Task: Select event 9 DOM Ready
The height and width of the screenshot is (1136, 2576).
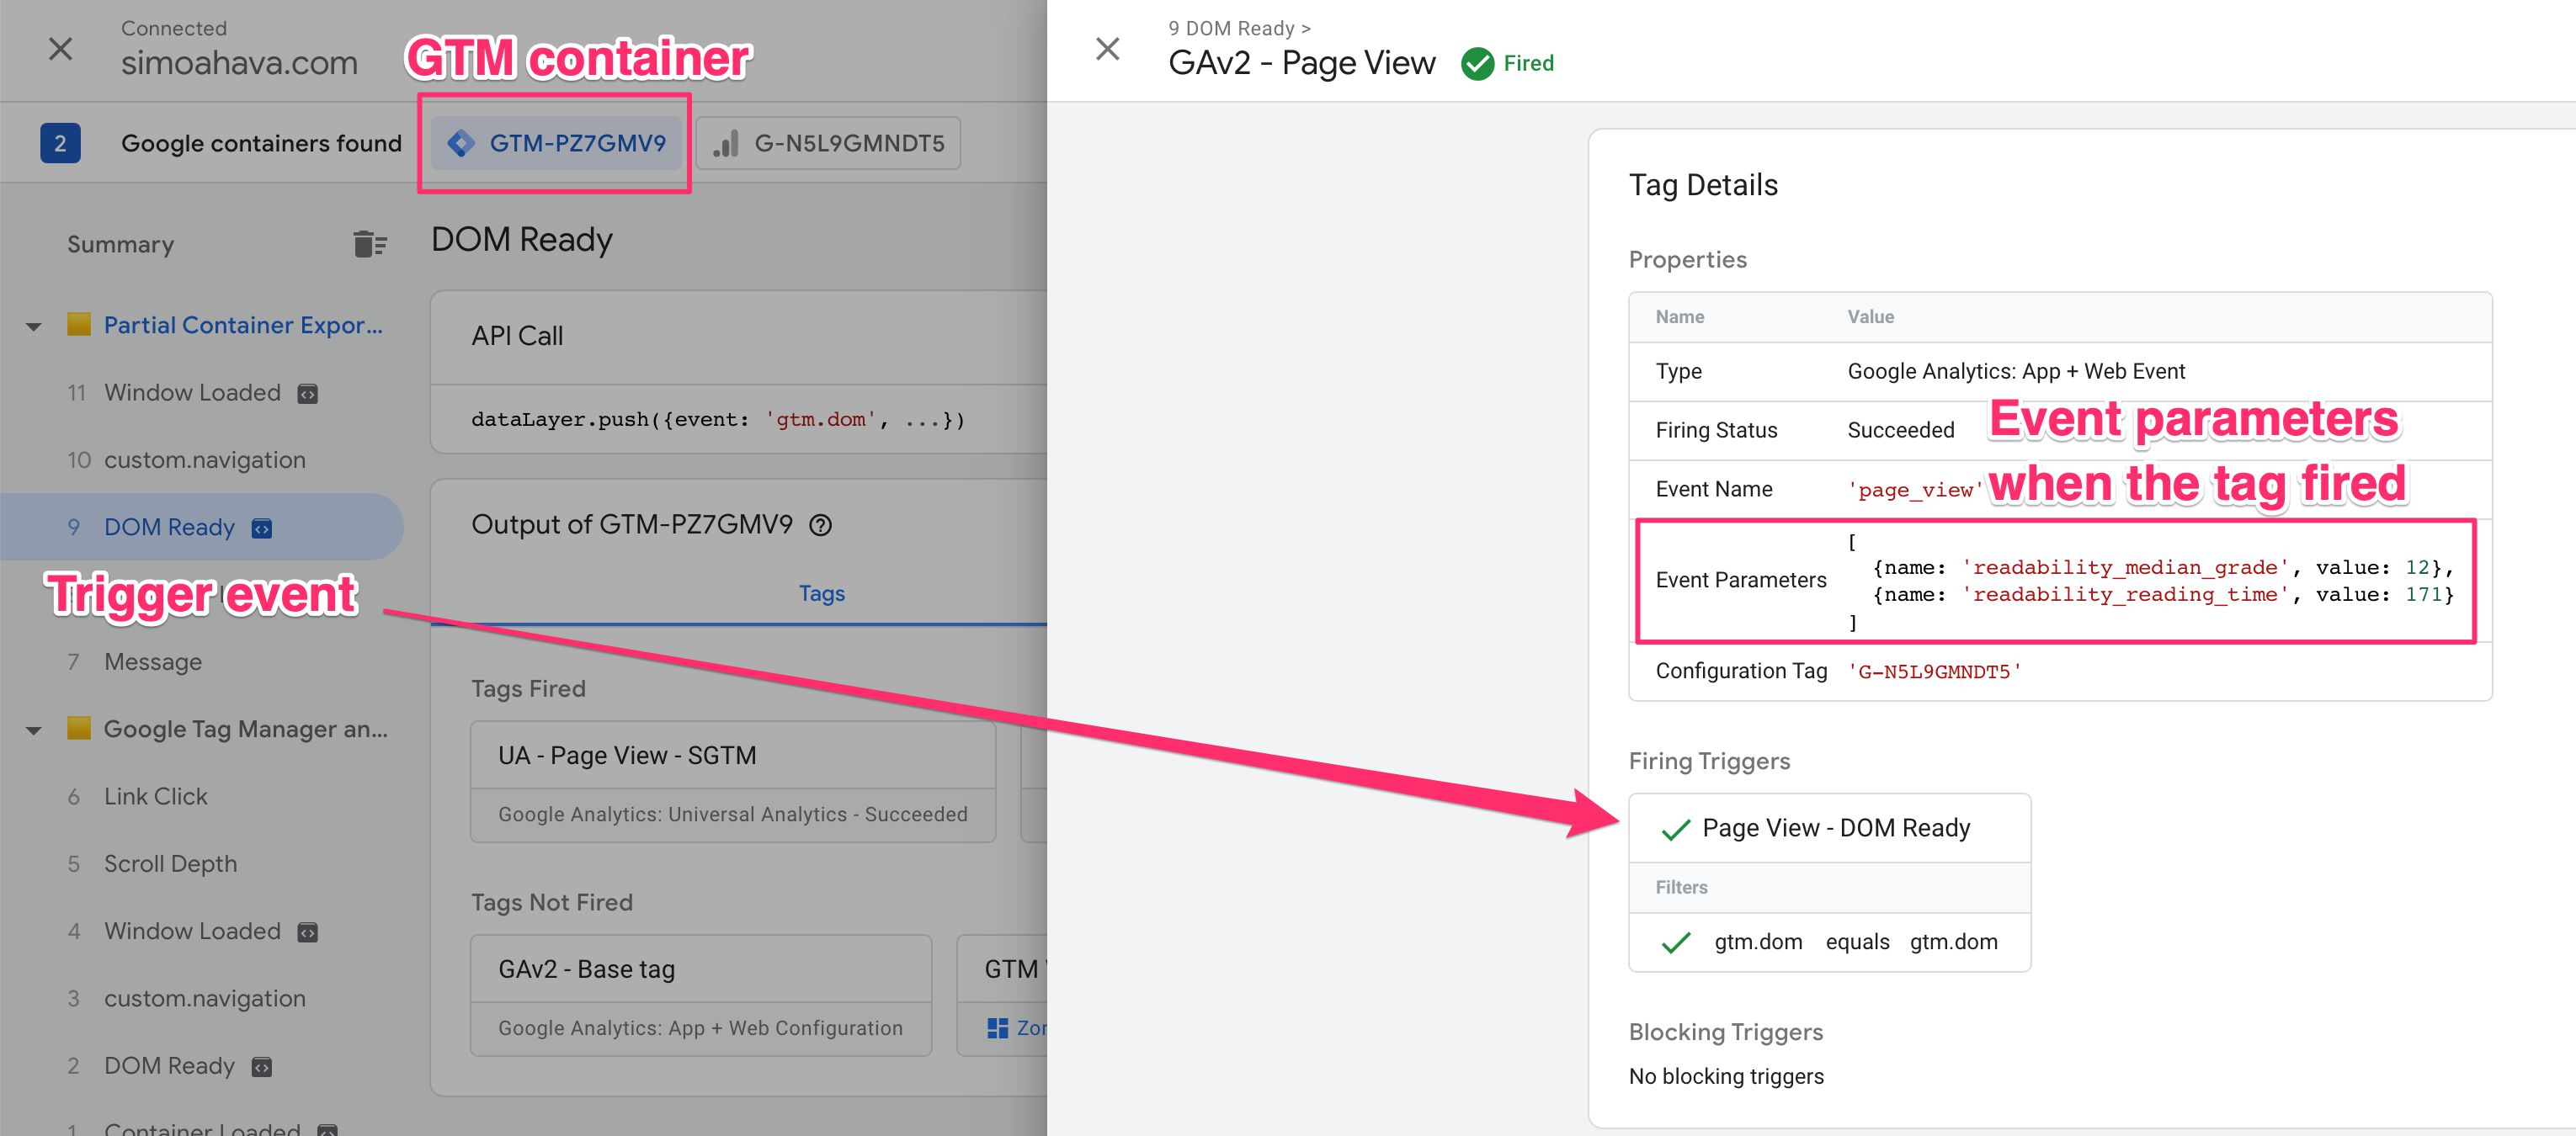Action: coord(200,527)
